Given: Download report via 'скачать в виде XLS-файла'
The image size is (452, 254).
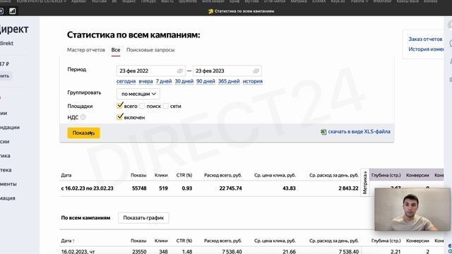Looking at the screenshot, I should (x=359, y=132).
